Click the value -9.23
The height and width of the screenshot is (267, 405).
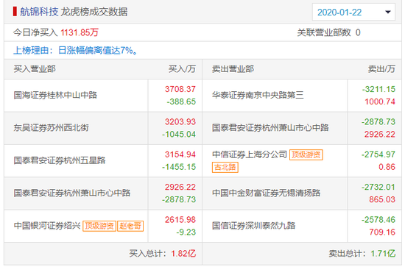pos(186,232)
